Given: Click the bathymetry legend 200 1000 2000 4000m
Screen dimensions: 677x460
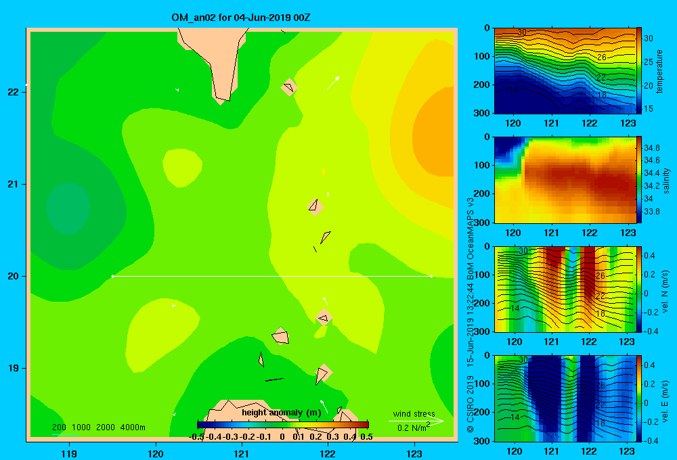Looking at the screenshot, I should 99,428.
